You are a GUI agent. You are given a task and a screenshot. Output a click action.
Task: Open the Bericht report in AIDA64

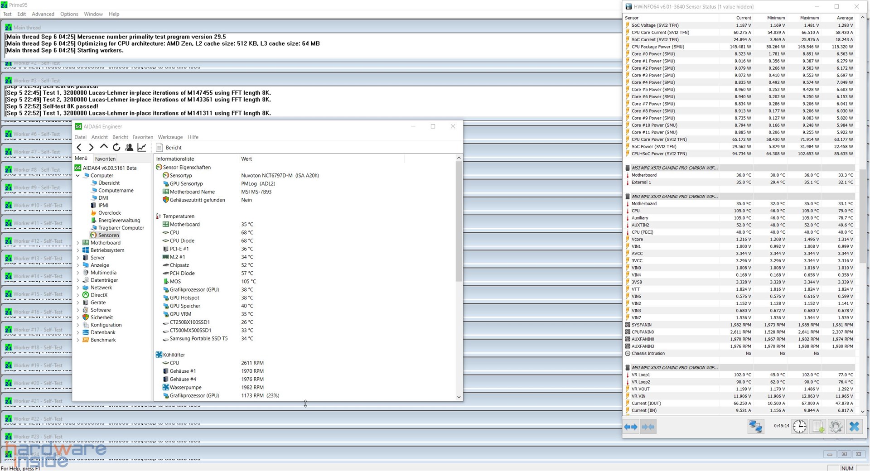[x=168, y=147]
